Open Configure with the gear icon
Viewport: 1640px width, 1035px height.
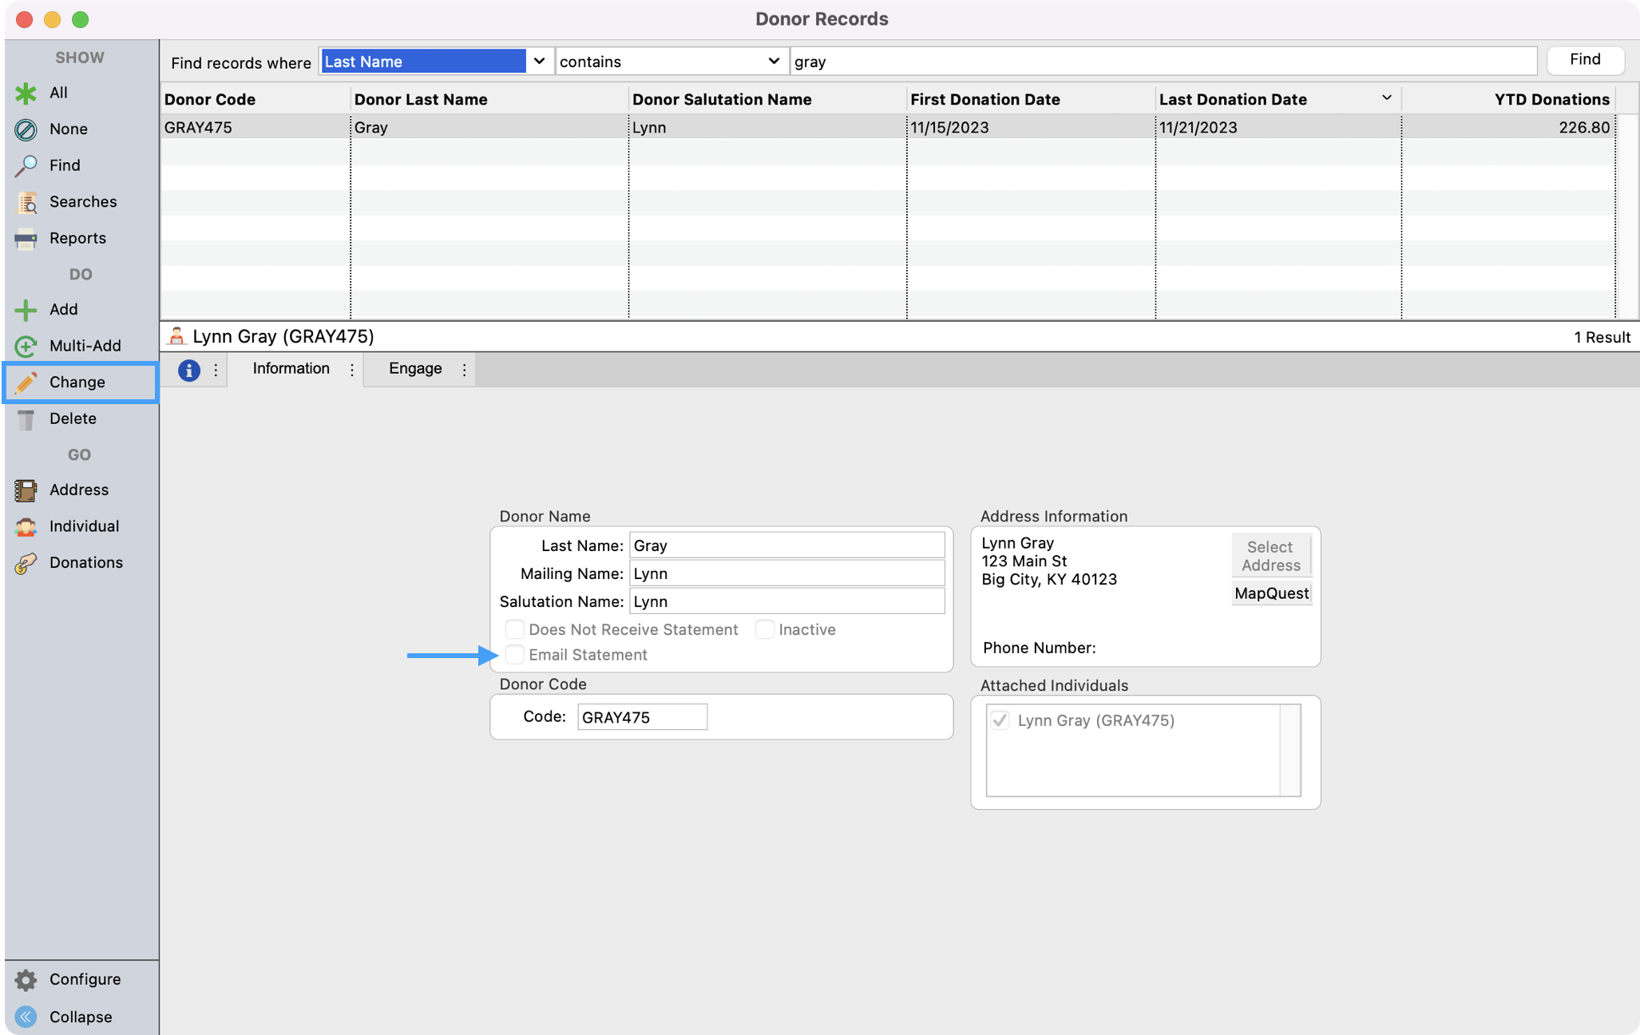point(26,980)
